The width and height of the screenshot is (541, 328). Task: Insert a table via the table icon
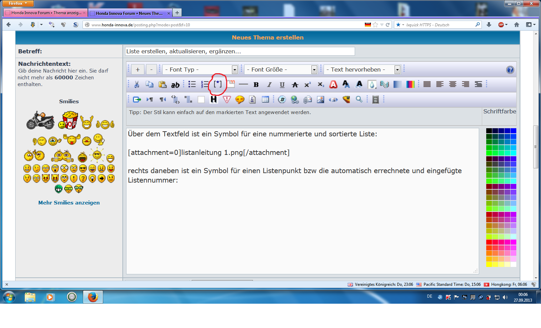[x=265, y=100]
